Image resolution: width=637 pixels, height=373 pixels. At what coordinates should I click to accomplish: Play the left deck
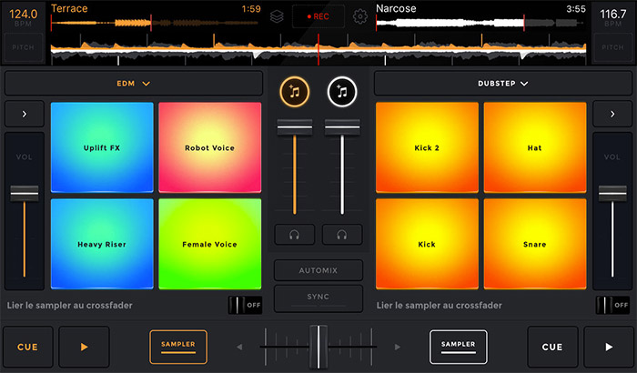point(84,347)
